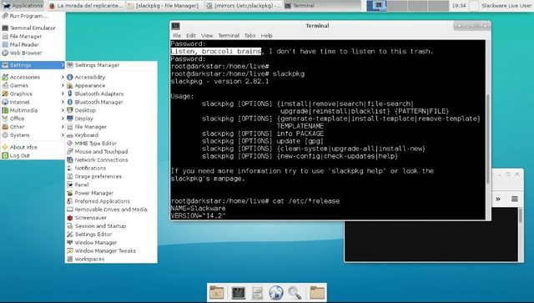Image resolution: width=534 pixels, height=303 pixels.
Task: Open the Help menu in Terminal
Action: [266, 35]
